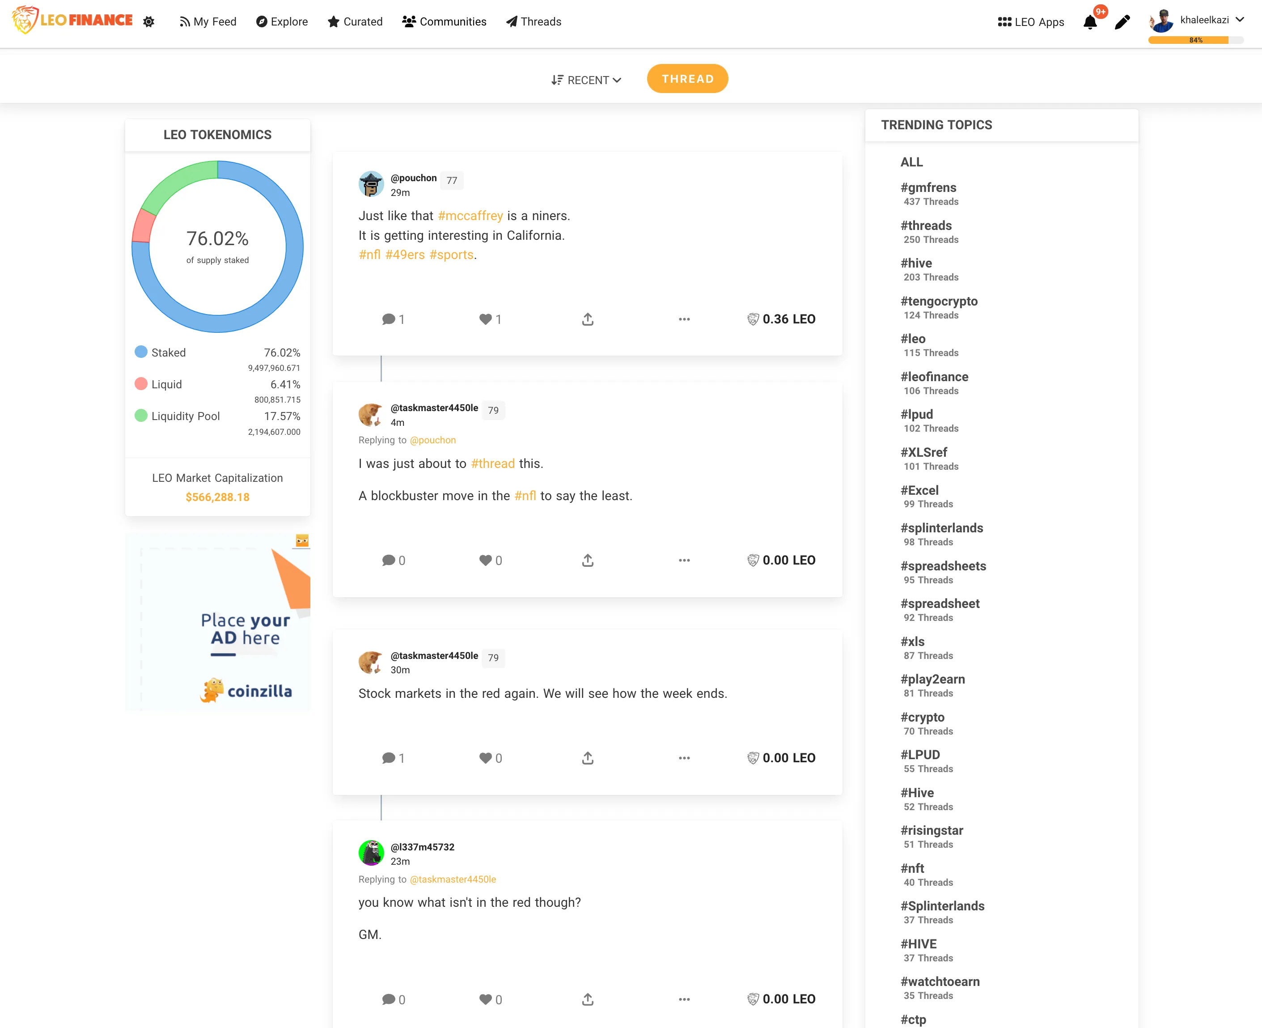The height and width of the screenshot is (1028, 1262).
Task: Click the green Liquidity Pool legend swatch
Action: (x=141, y=416)
